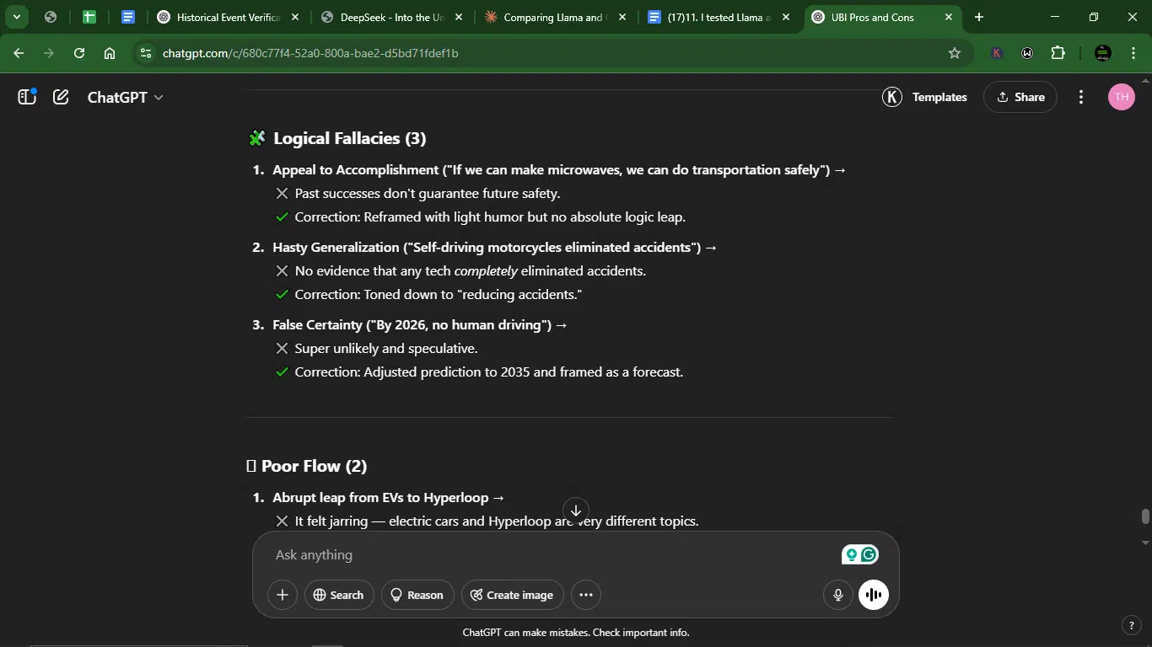Start dictation with the microphone icon
Viewport: 1152px width, 647px height.
point(837,595)
